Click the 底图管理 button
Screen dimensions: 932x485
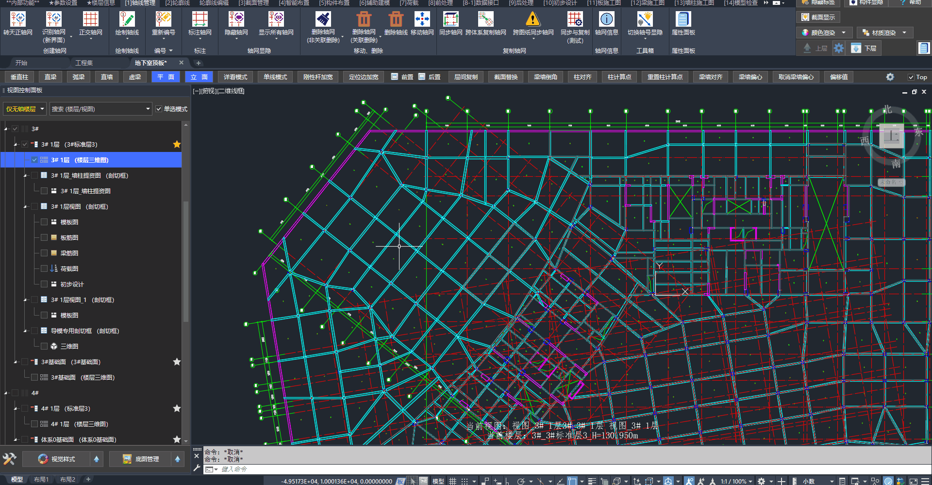tap(141, 459)
